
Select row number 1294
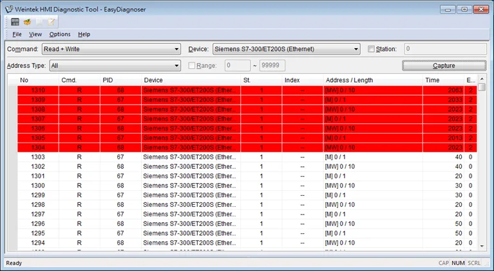(247, 243)
